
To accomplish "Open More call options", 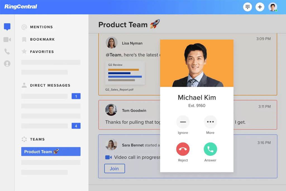I will pyautogui.click(x=210, y=122).
